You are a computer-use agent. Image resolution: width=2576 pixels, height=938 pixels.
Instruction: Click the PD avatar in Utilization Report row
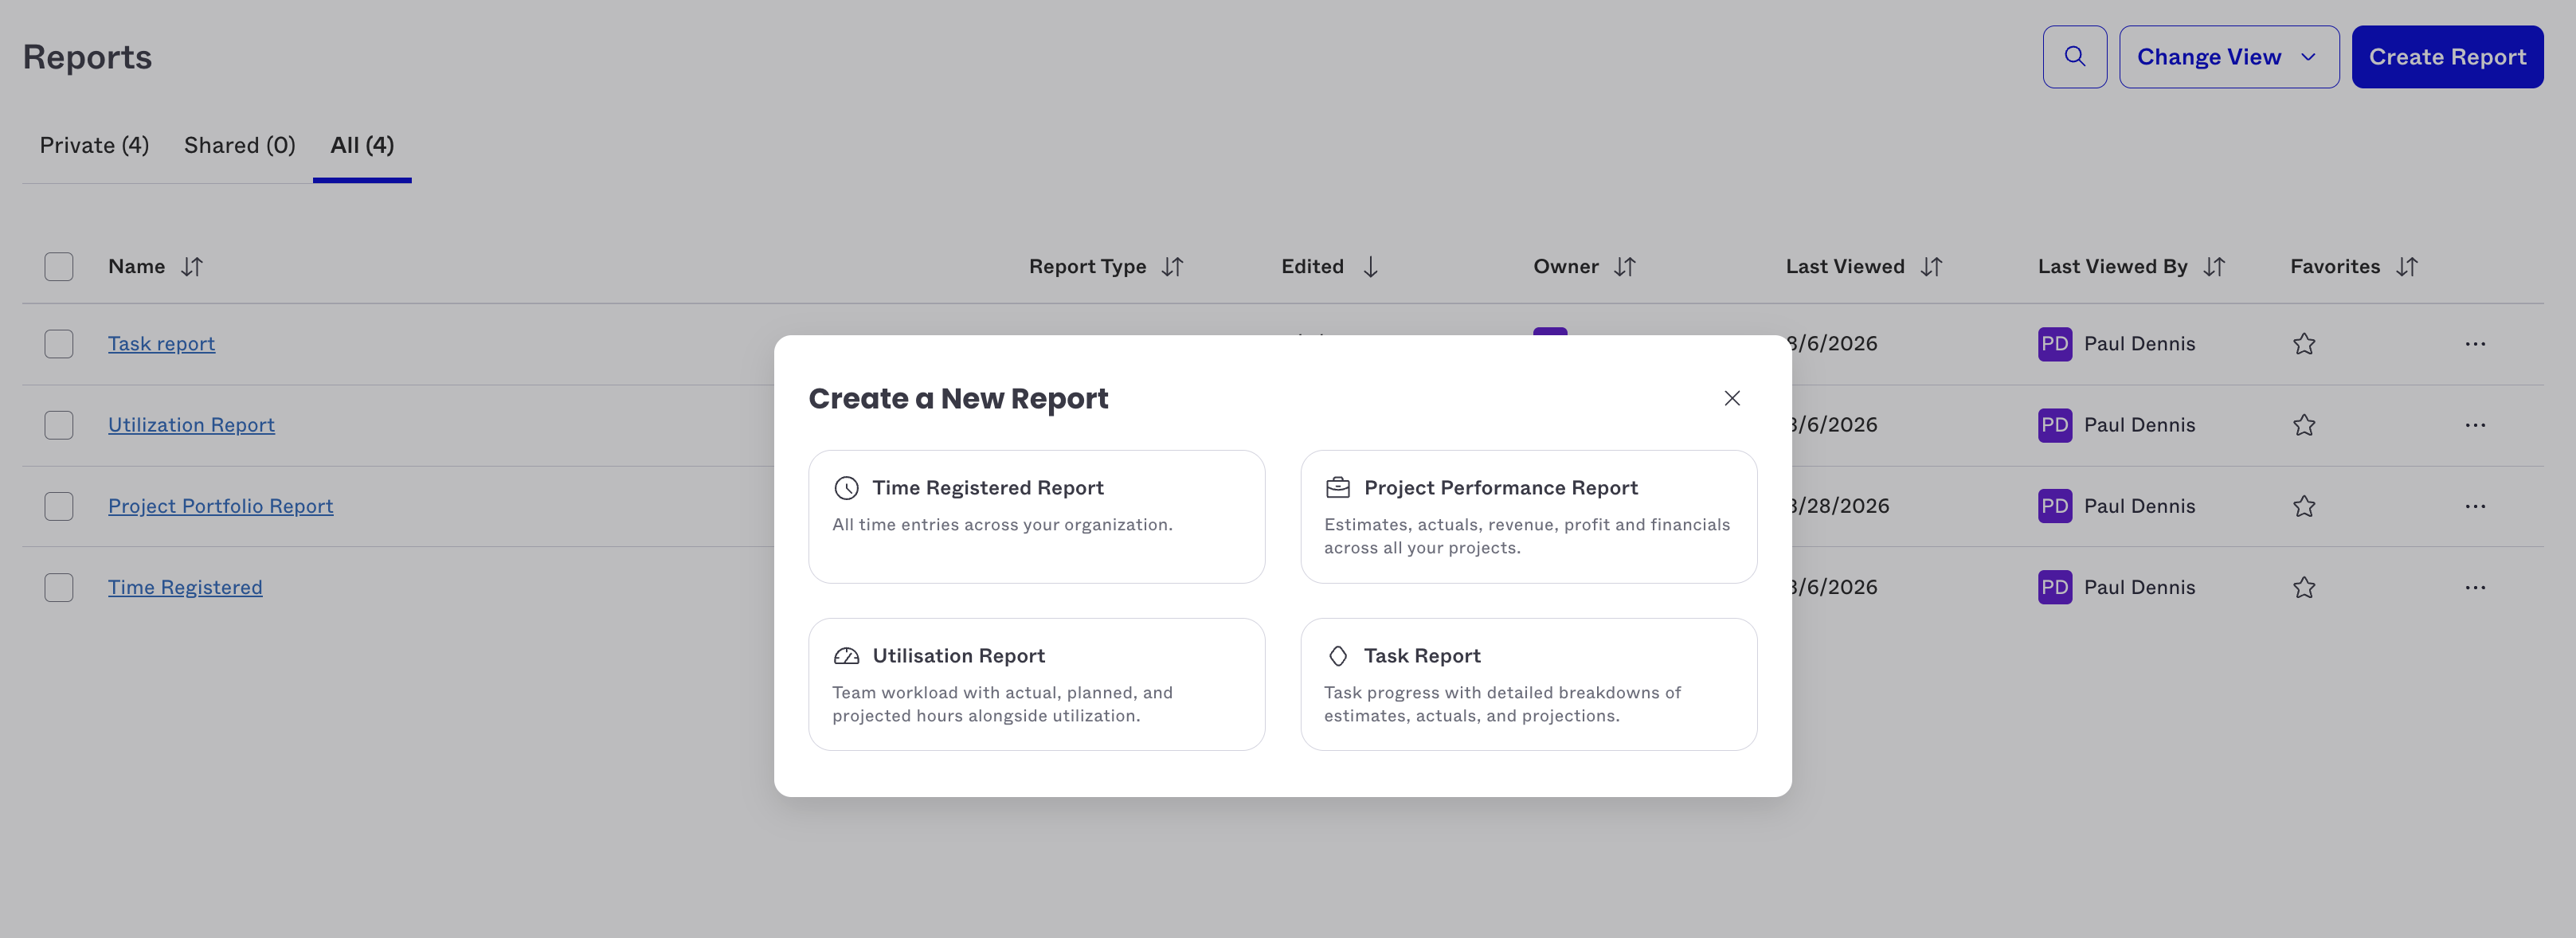click(2055, 425)
